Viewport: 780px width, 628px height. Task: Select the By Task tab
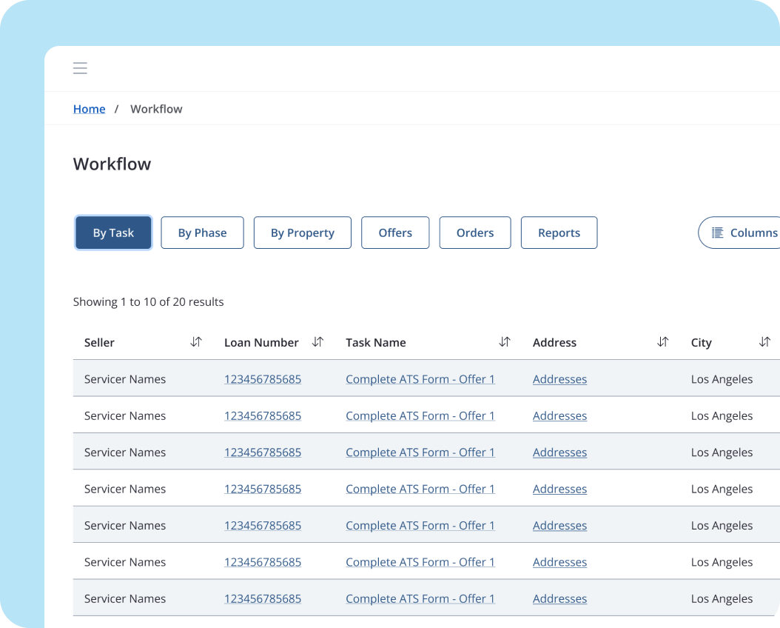click(113, 233)
